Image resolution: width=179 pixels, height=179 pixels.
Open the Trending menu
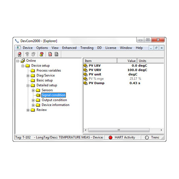point(87,48)
